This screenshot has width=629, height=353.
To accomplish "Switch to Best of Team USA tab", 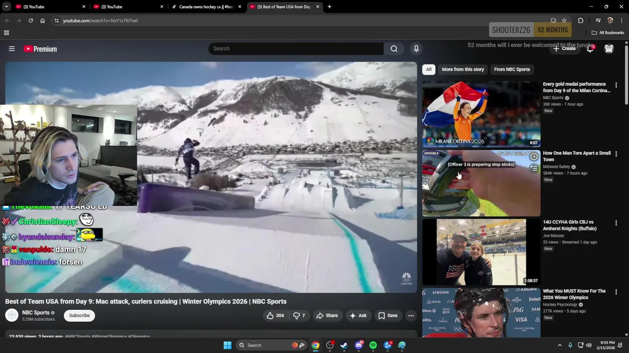I will point(285,7).
